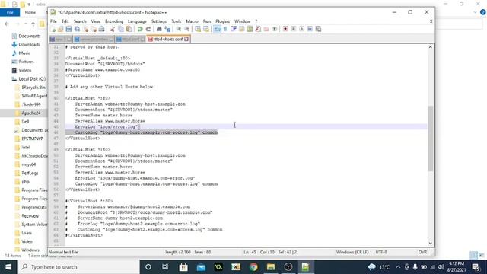
Task: Zoom in using the toolbar magnifier
Action: coord(179,29)
